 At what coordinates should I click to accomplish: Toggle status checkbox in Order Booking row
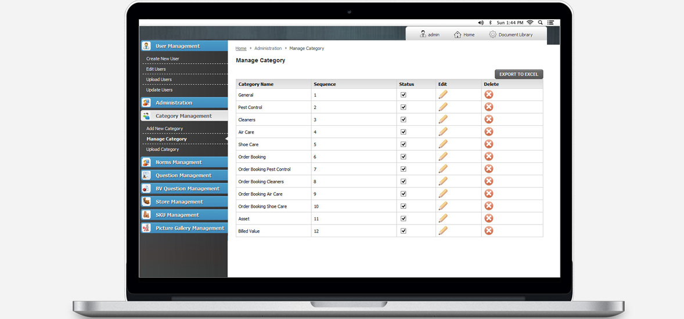(404, 157)
